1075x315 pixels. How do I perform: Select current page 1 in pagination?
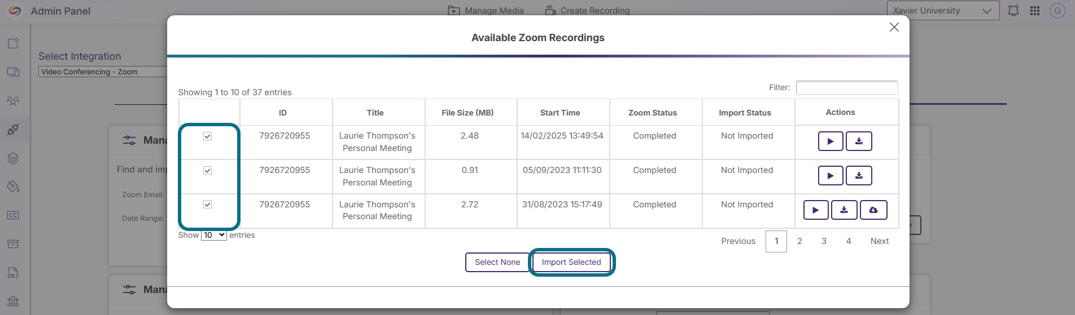(x=776, y=241)
